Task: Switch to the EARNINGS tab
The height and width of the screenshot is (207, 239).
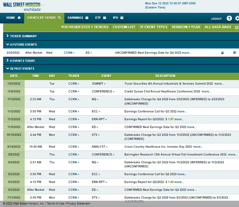Action: (78, 18)
